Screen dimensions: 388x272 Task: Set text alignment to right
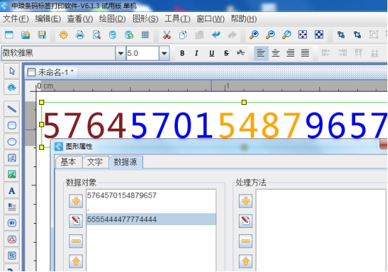click(291, 53)
